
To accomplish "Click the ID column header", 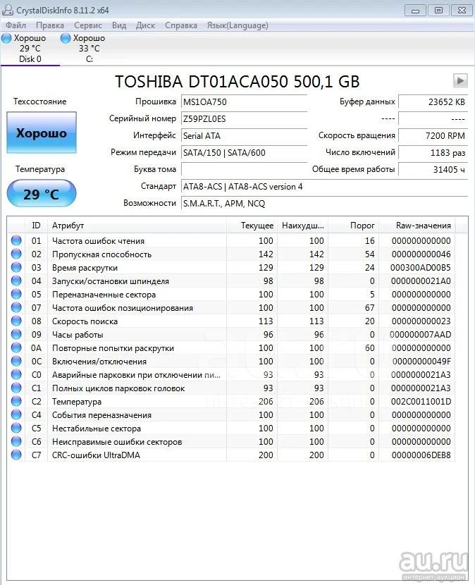I will [36, 226].
